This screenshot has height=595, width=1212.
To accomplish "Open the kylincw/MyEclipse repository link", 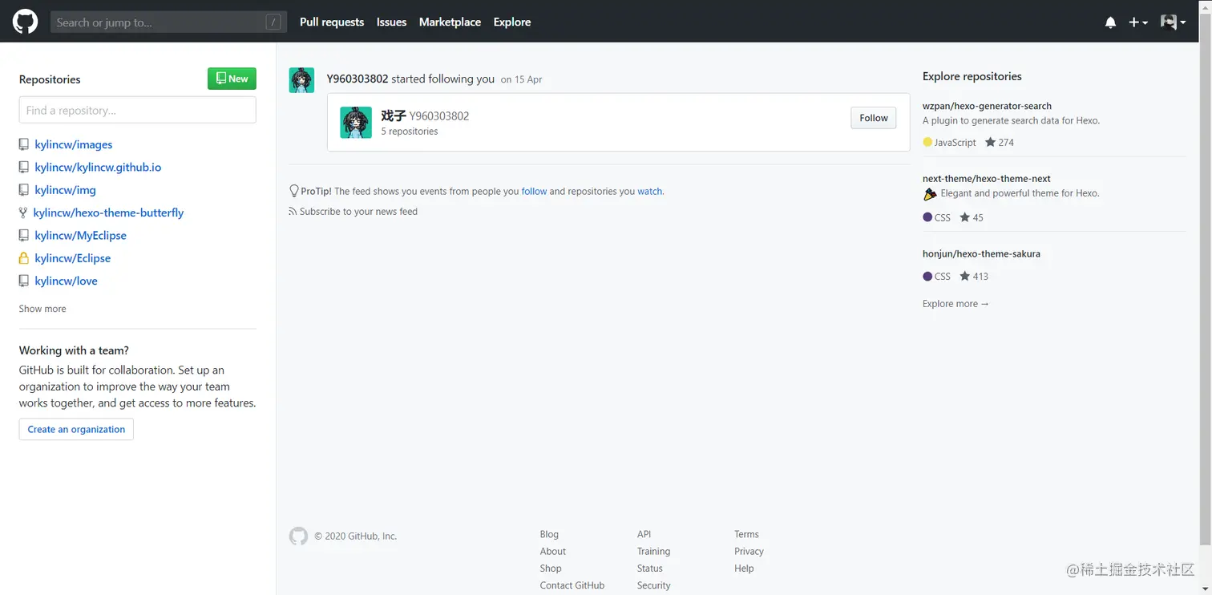I will point(80,236).
